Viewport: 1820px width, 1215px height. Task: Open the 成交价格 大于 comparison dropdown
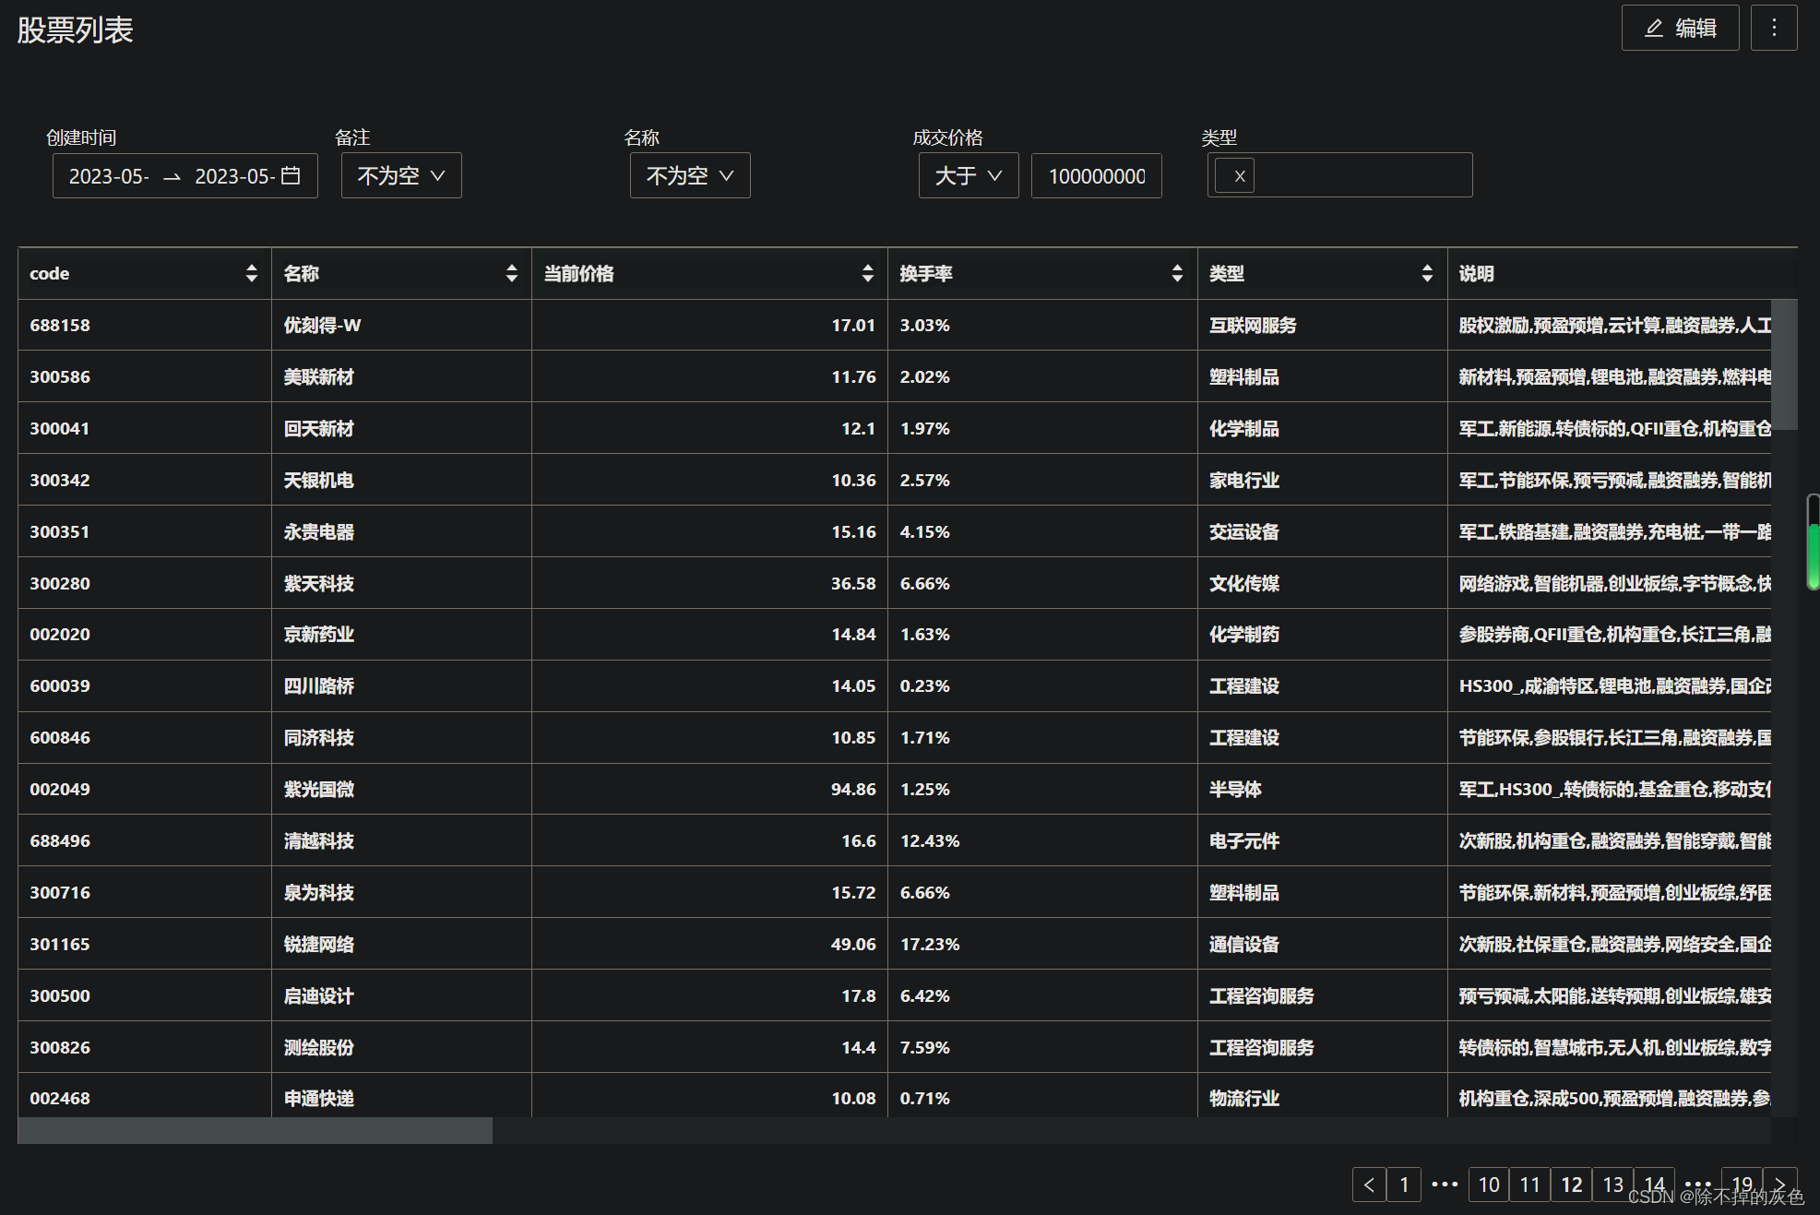(x=968, y=175)
